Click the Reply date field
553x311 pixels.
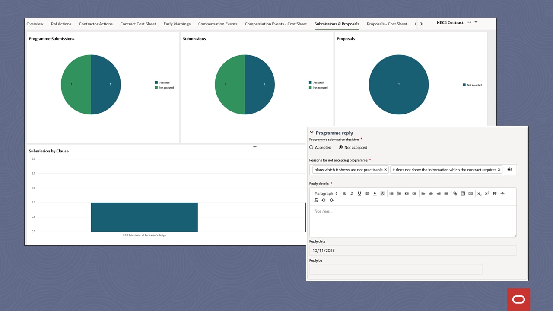click(x=413, y=251)
